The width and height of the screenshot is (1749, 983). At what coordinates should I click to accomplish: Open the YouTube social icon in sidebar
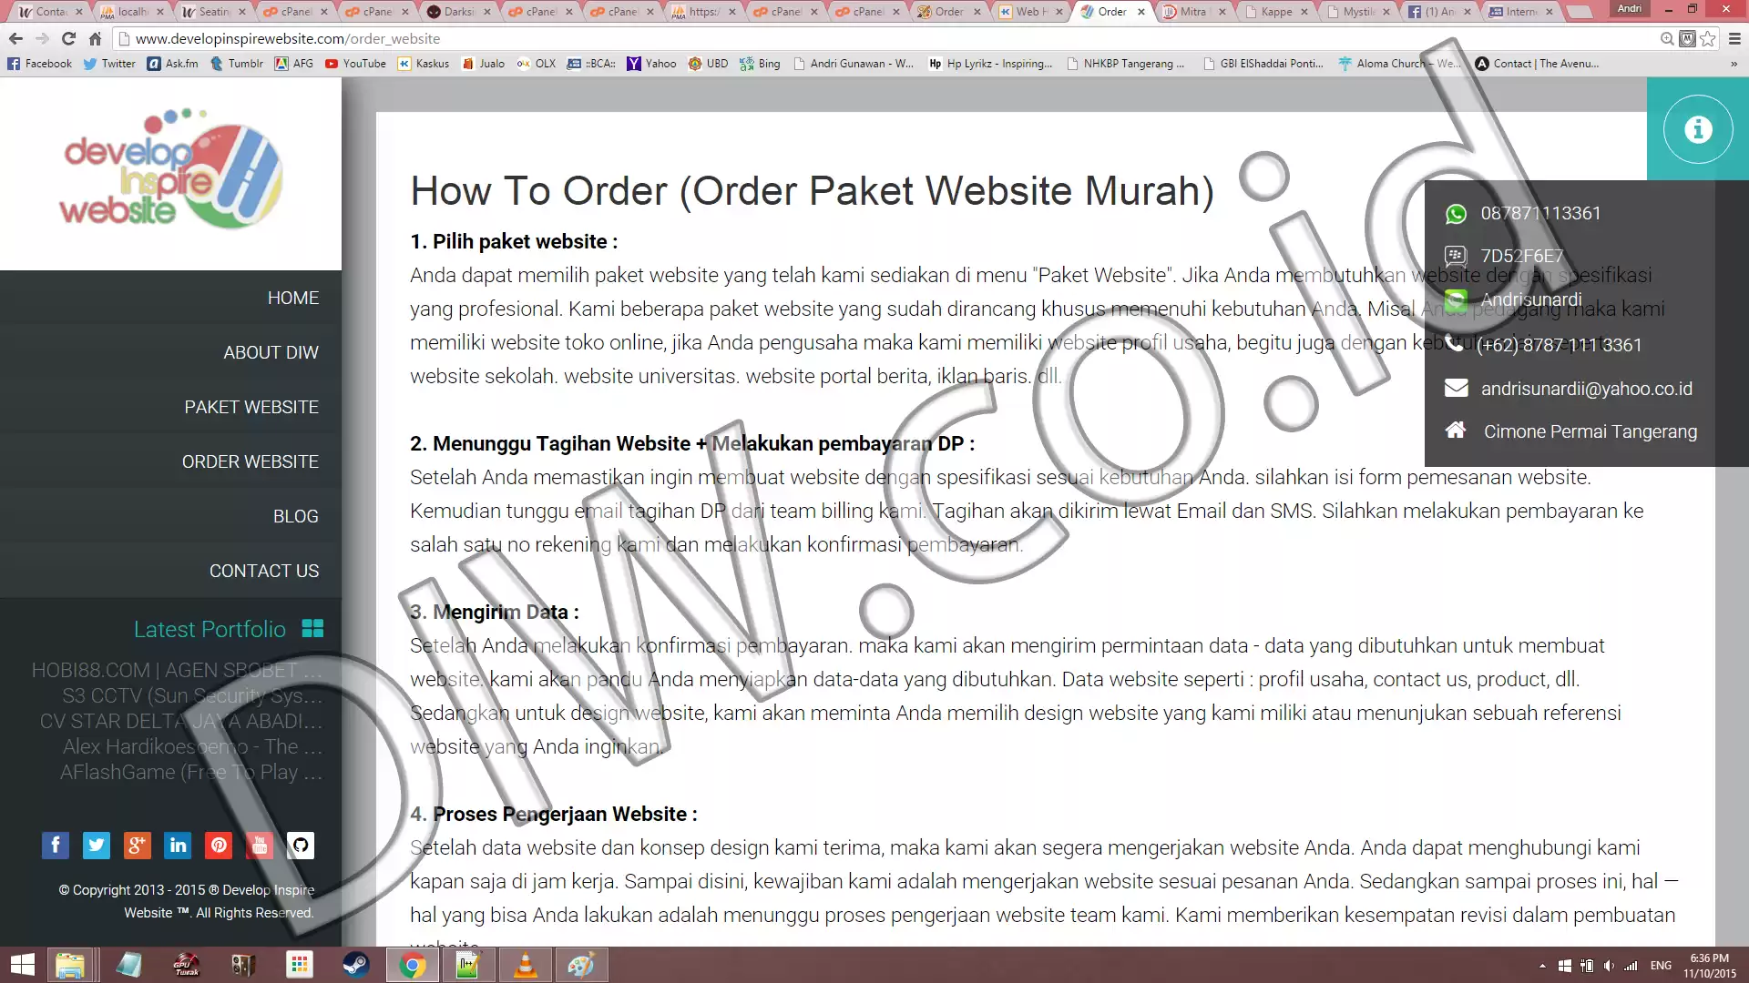pos(260,846)
